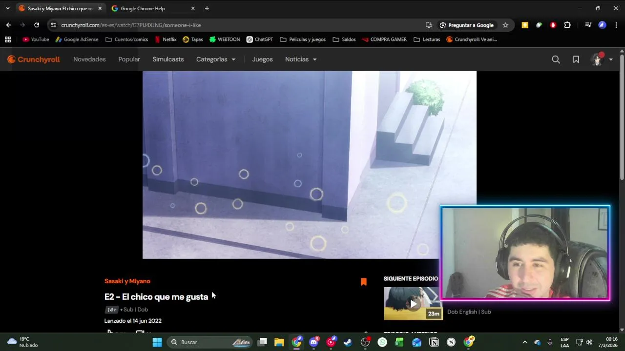Open Simulcasts page
This screenshot has width=625, height=351.
pos(168,59)
